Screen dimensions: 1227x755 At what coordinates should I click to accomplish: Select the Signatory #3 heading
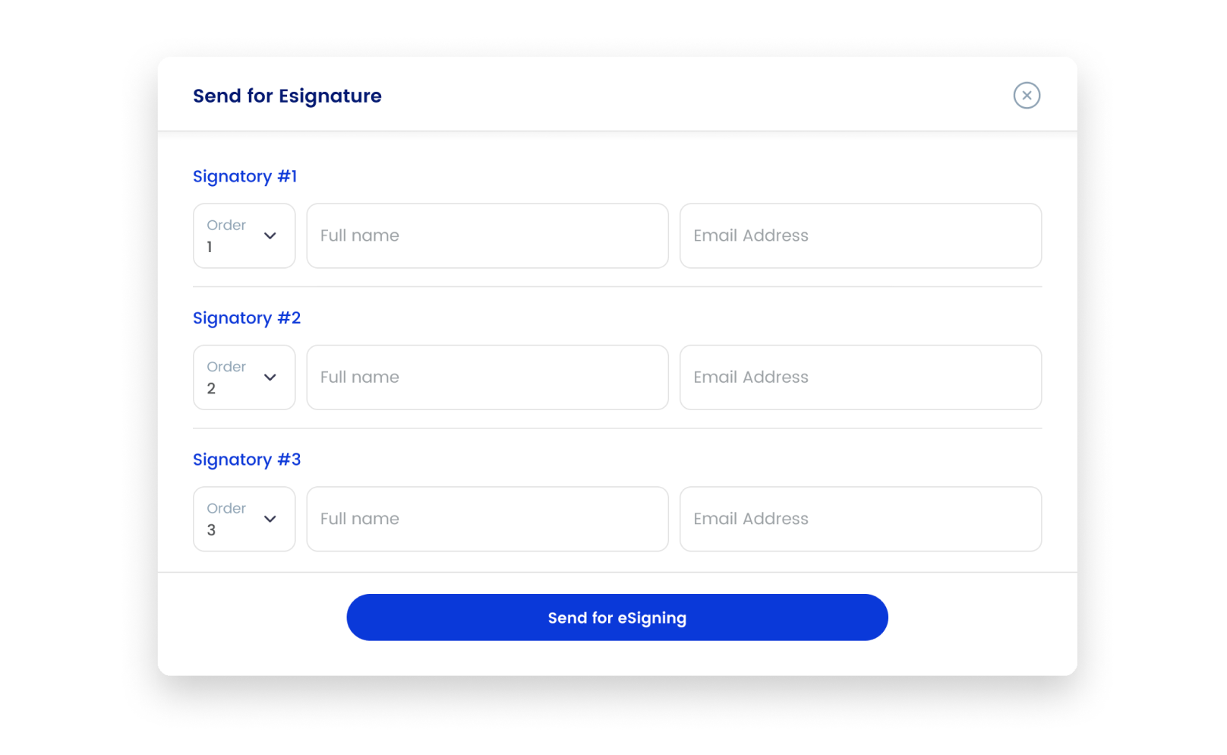click(x=247, y=460)
